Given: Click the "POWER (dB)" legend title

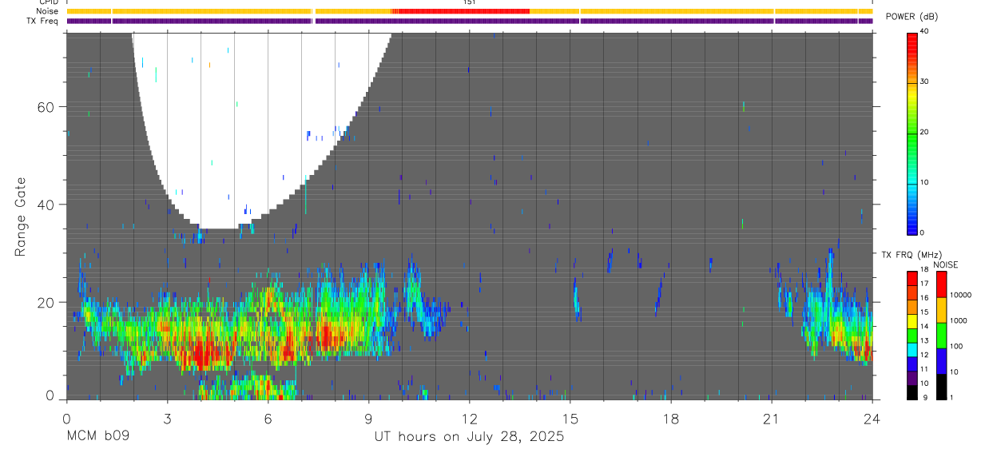Looking at the screenshot, I should click(912, 16).
